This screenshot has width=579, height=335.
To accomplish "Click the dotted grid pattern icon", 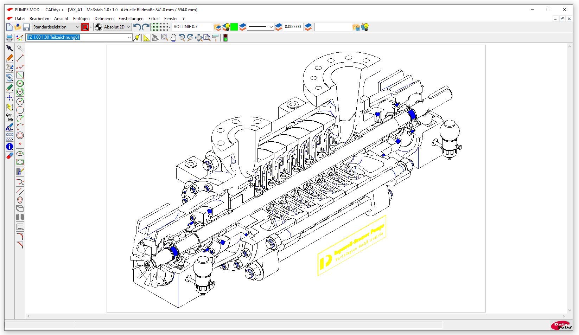I will tap(159, 27).
